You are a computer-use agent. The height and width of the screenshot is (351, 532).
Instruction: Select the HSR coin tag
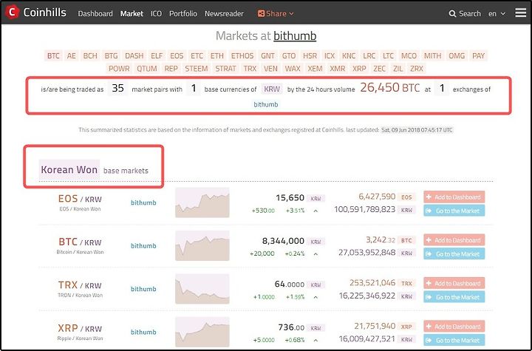coord(310,55)
